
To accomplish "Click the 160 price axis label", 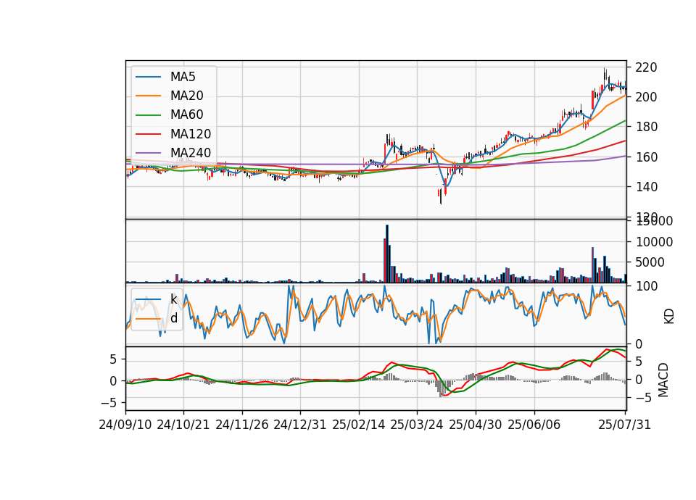I will point(646,157).
